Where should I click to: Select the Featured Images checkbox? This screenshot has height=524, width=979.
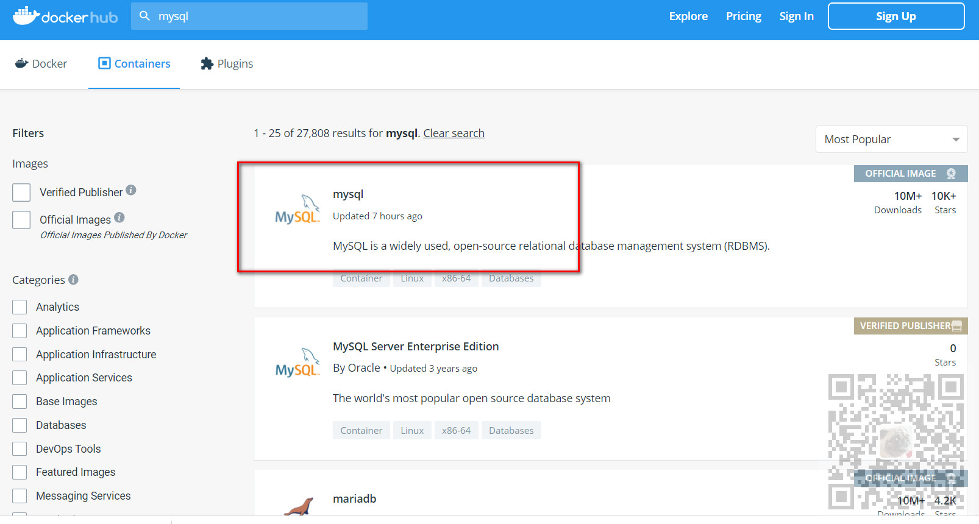[x=20, y=472]
